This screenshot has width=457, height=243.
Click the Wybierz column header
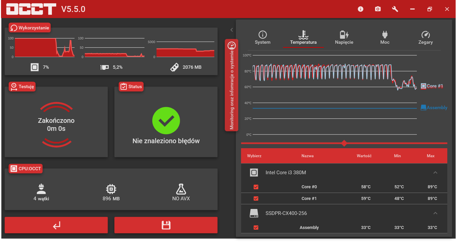(254, 156)
